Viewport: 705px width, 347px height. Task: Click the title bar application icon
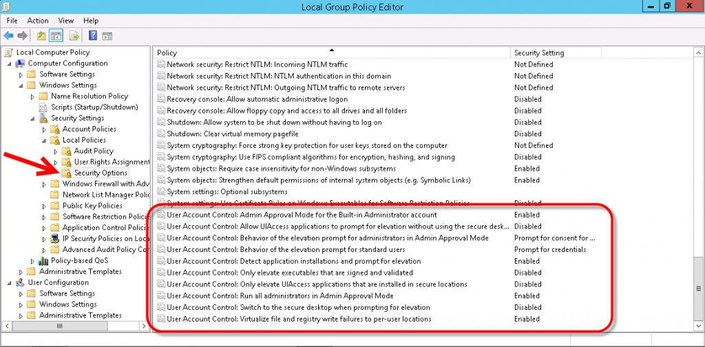coord(6,7)
